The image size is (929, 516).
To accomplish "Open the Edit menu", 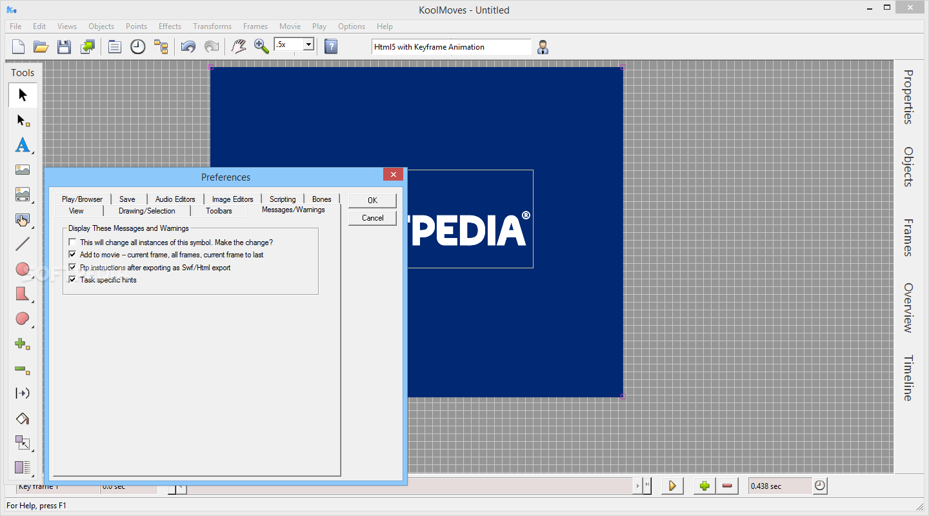I will [39, 26].
